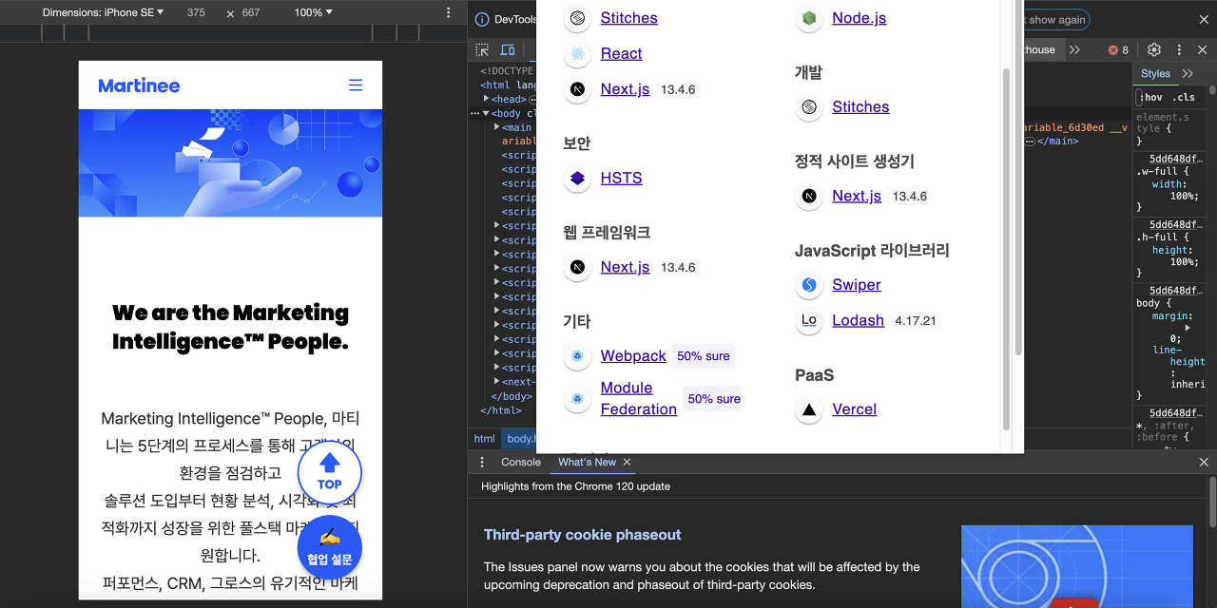Viewport: 1217px width, 608px height.
Task: Click the green Node.js icon
Action: tap(809, 18)
